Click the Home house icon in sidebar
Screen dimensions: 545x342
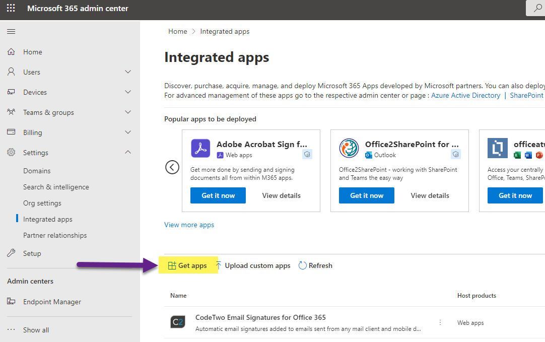[11, 52]
